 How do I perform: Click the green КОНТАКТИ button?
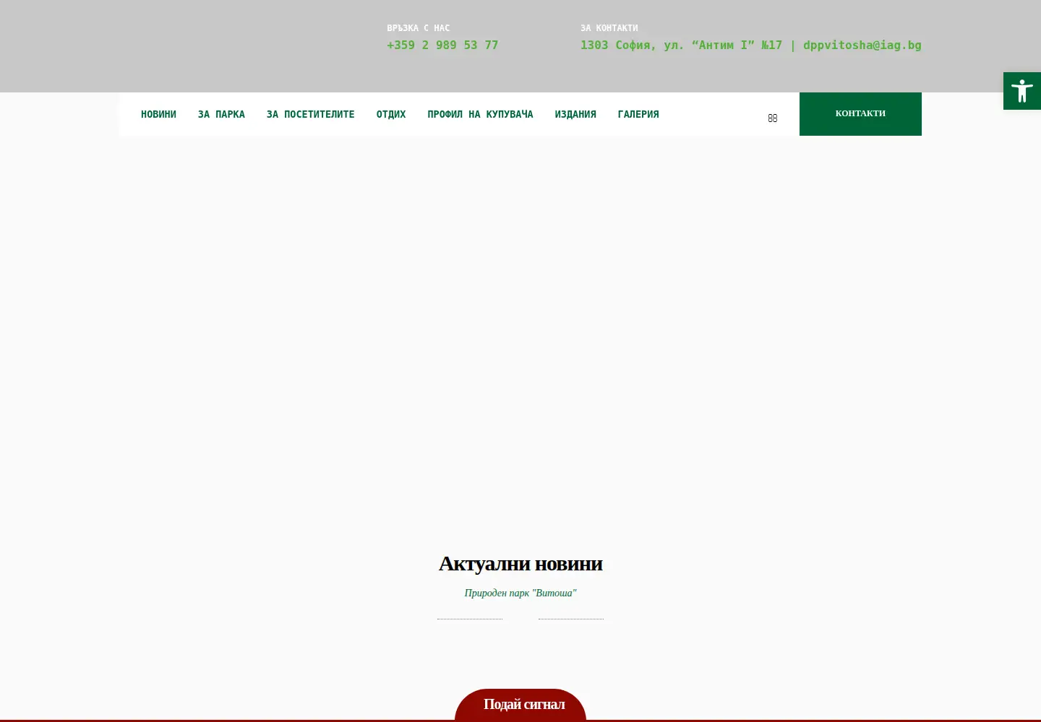tap(860, 114)
